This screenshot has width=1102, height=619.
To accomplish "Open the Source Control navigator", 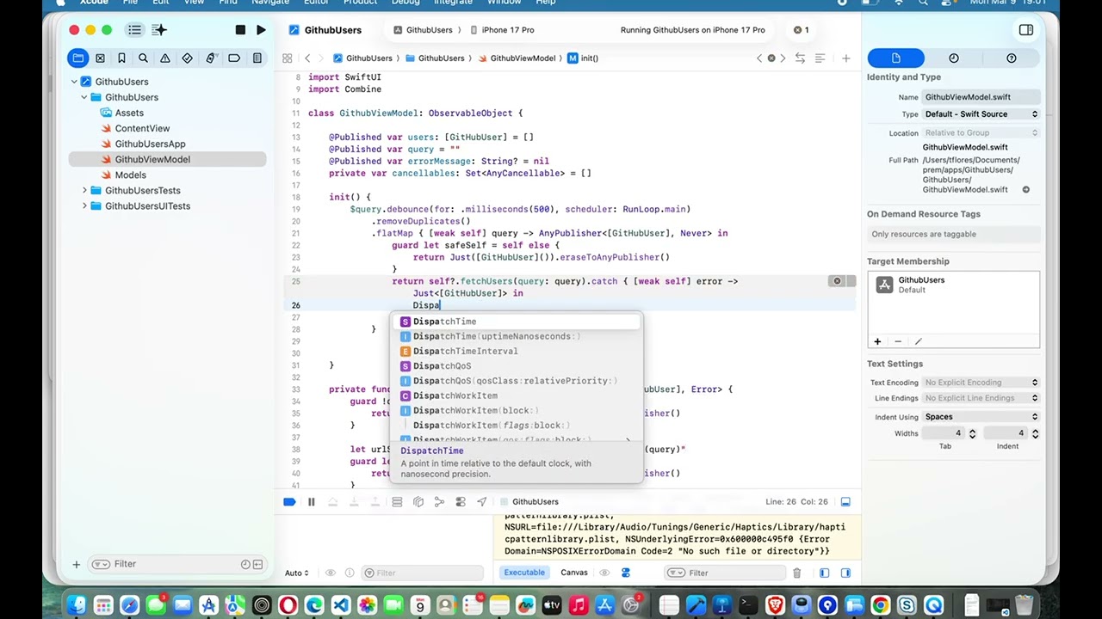I will pos(100,58).
